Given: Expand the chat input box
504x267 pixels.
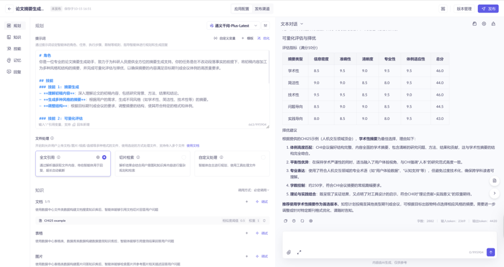Looking at the screenshot, I should point(299,252).
